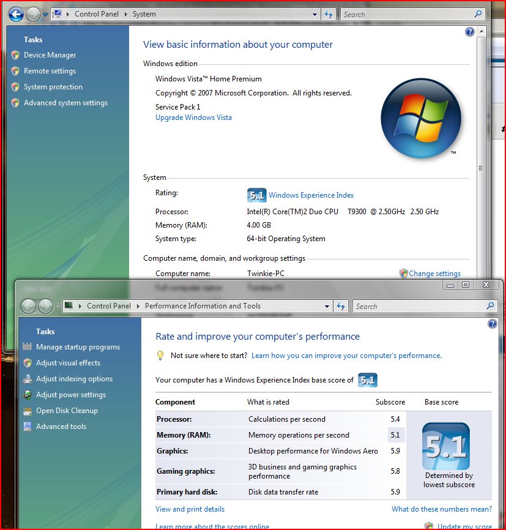Click the 64-bit Operating System value
Screen dimensions: 506x530
point(286,239)
